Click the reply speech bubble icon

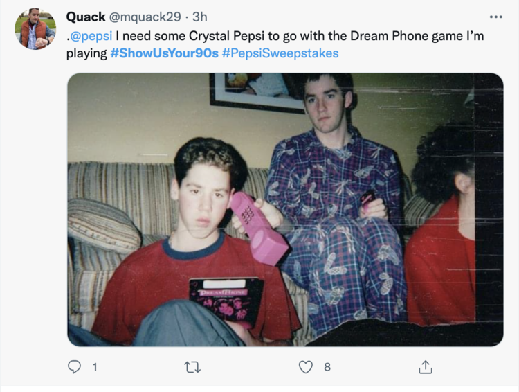pos(74,367)
